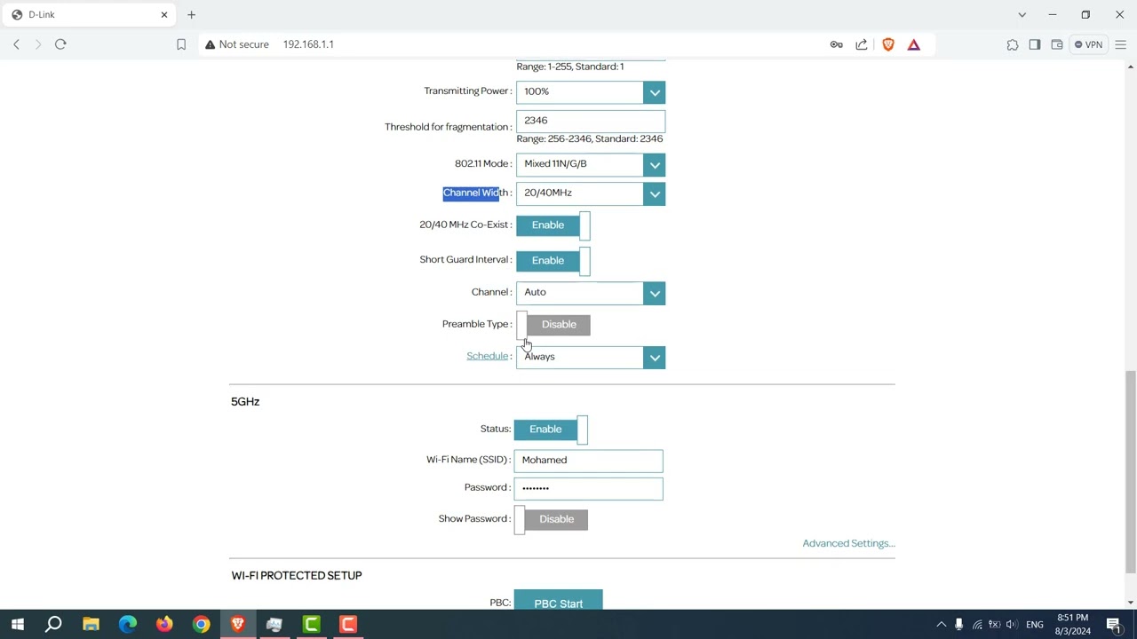Open 5GHz Advanced Settings link
Screen dimensions: 1137x639
pos(848,543)
